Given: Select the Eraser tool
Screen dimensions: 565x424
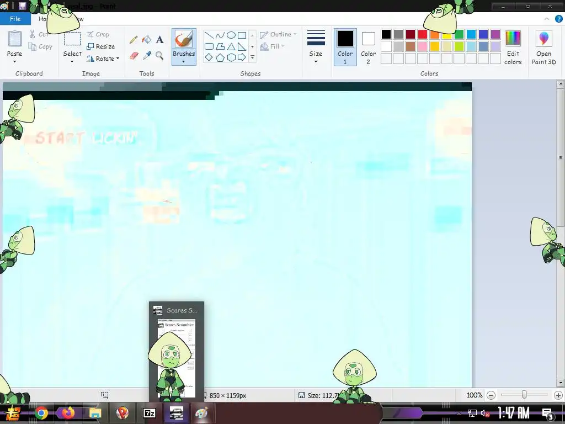Looking at the screenshot, I should (x=134, y=56).
